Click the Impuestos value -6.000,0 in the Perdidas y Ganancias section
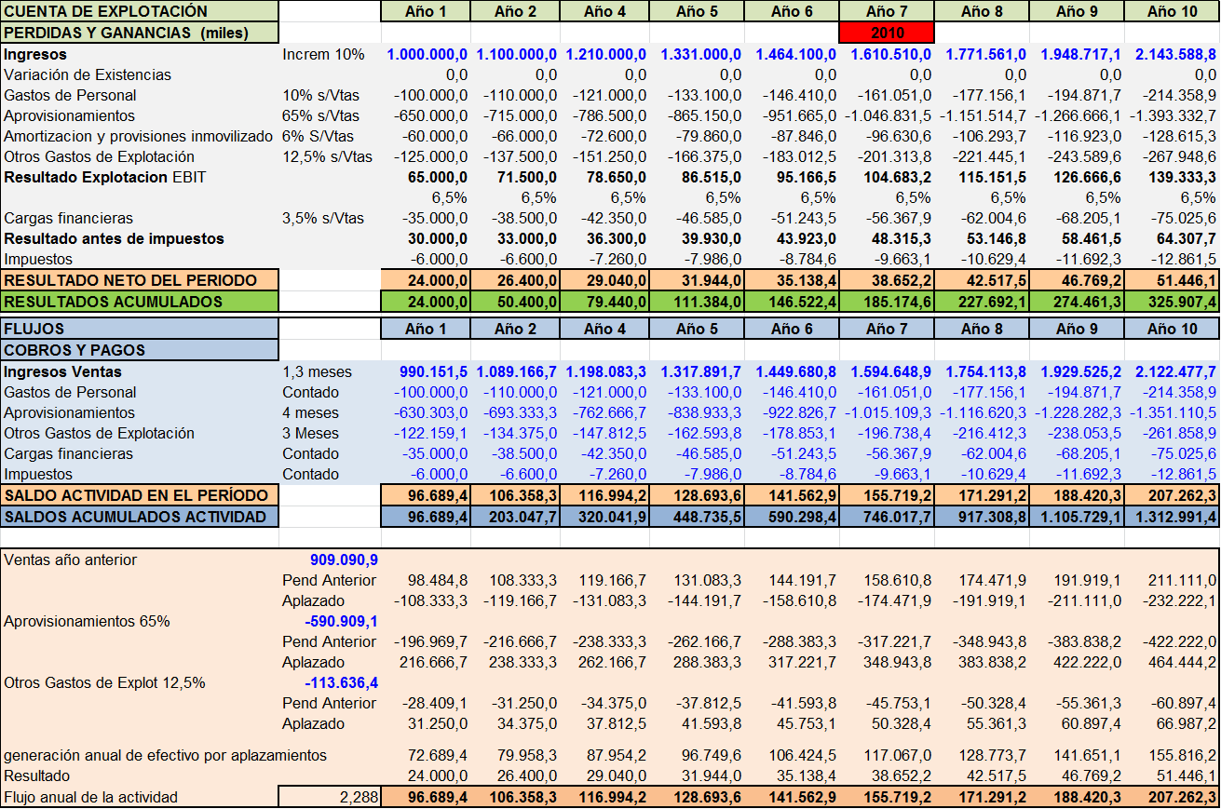Screen dimensions: 1221x809 438,259
